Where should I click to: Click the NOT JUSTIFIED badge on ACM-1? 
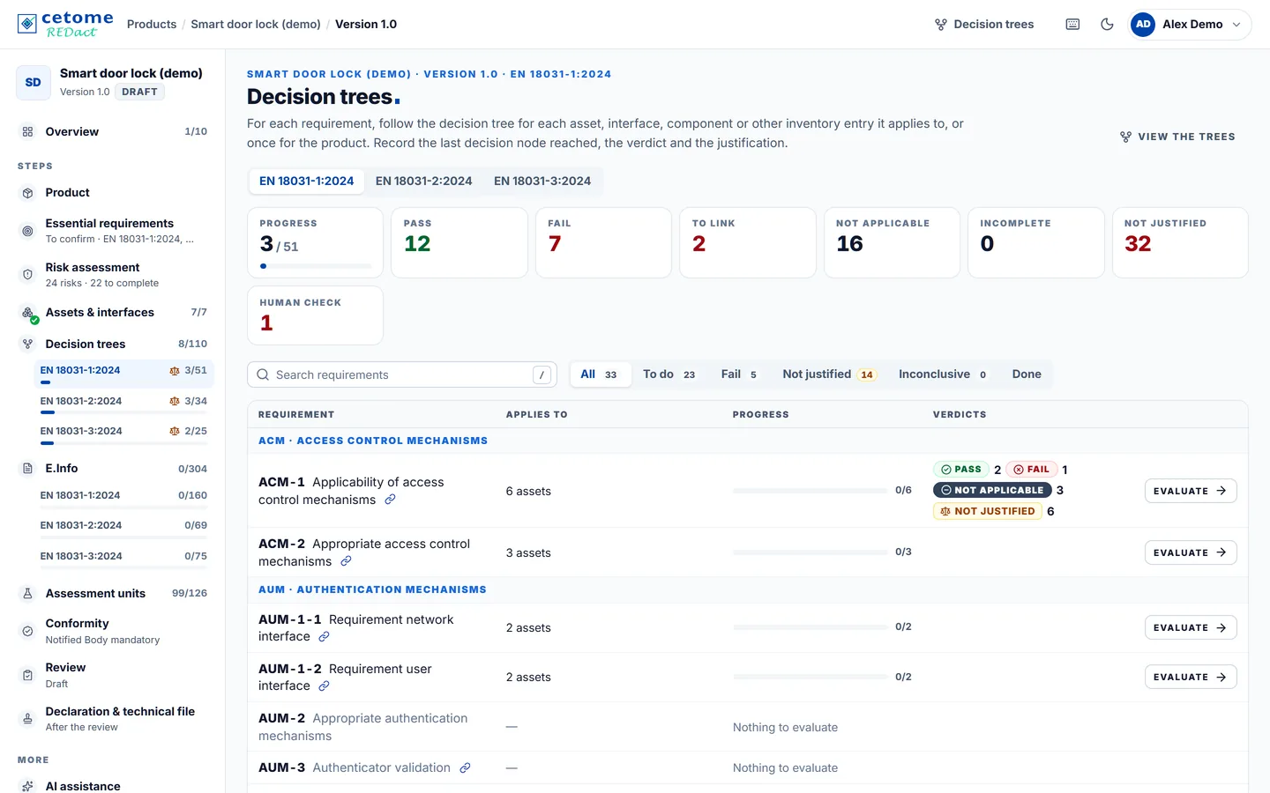(988, 511)
